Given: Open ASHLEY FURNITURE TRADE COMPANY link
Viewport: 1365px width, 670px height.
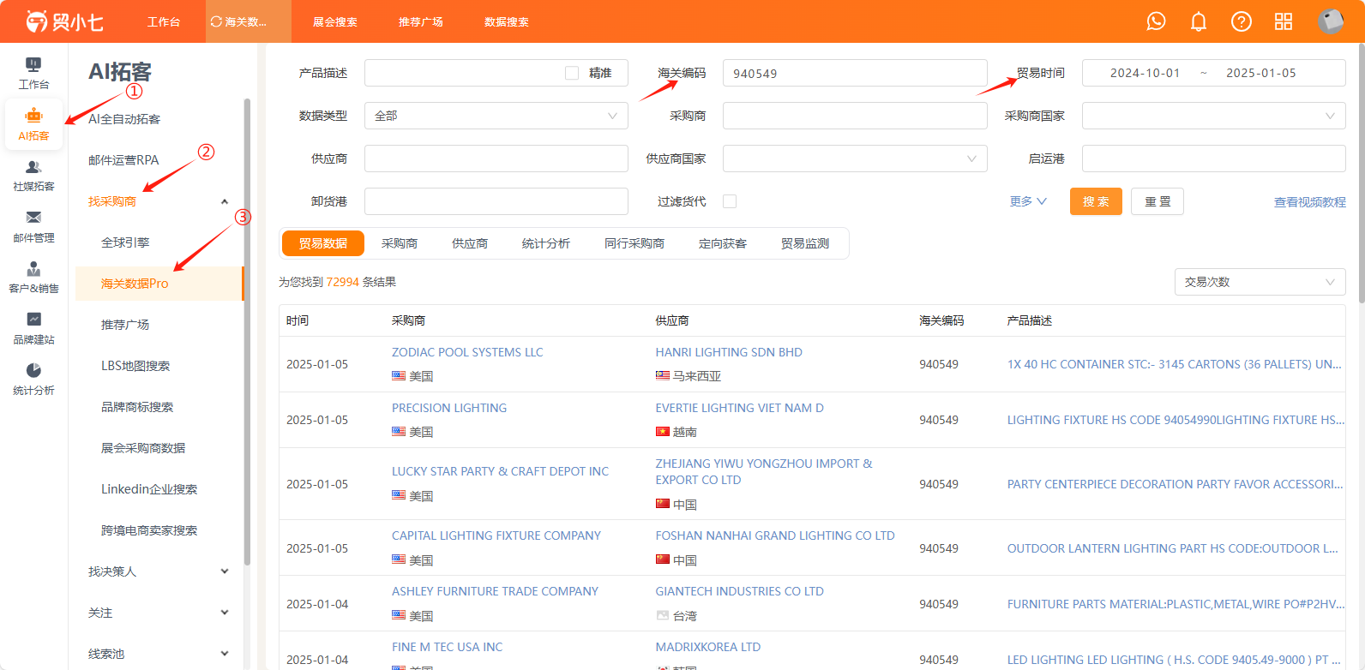Looking at the screenshot, I should click(495, 591).
